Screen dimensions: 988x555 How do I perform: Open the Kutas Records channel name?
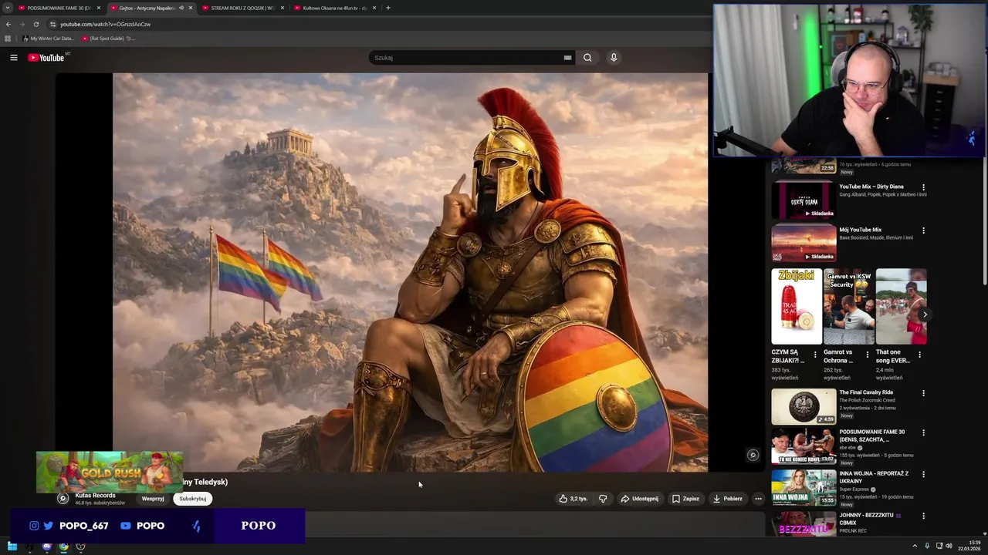[x=95, y=496]
